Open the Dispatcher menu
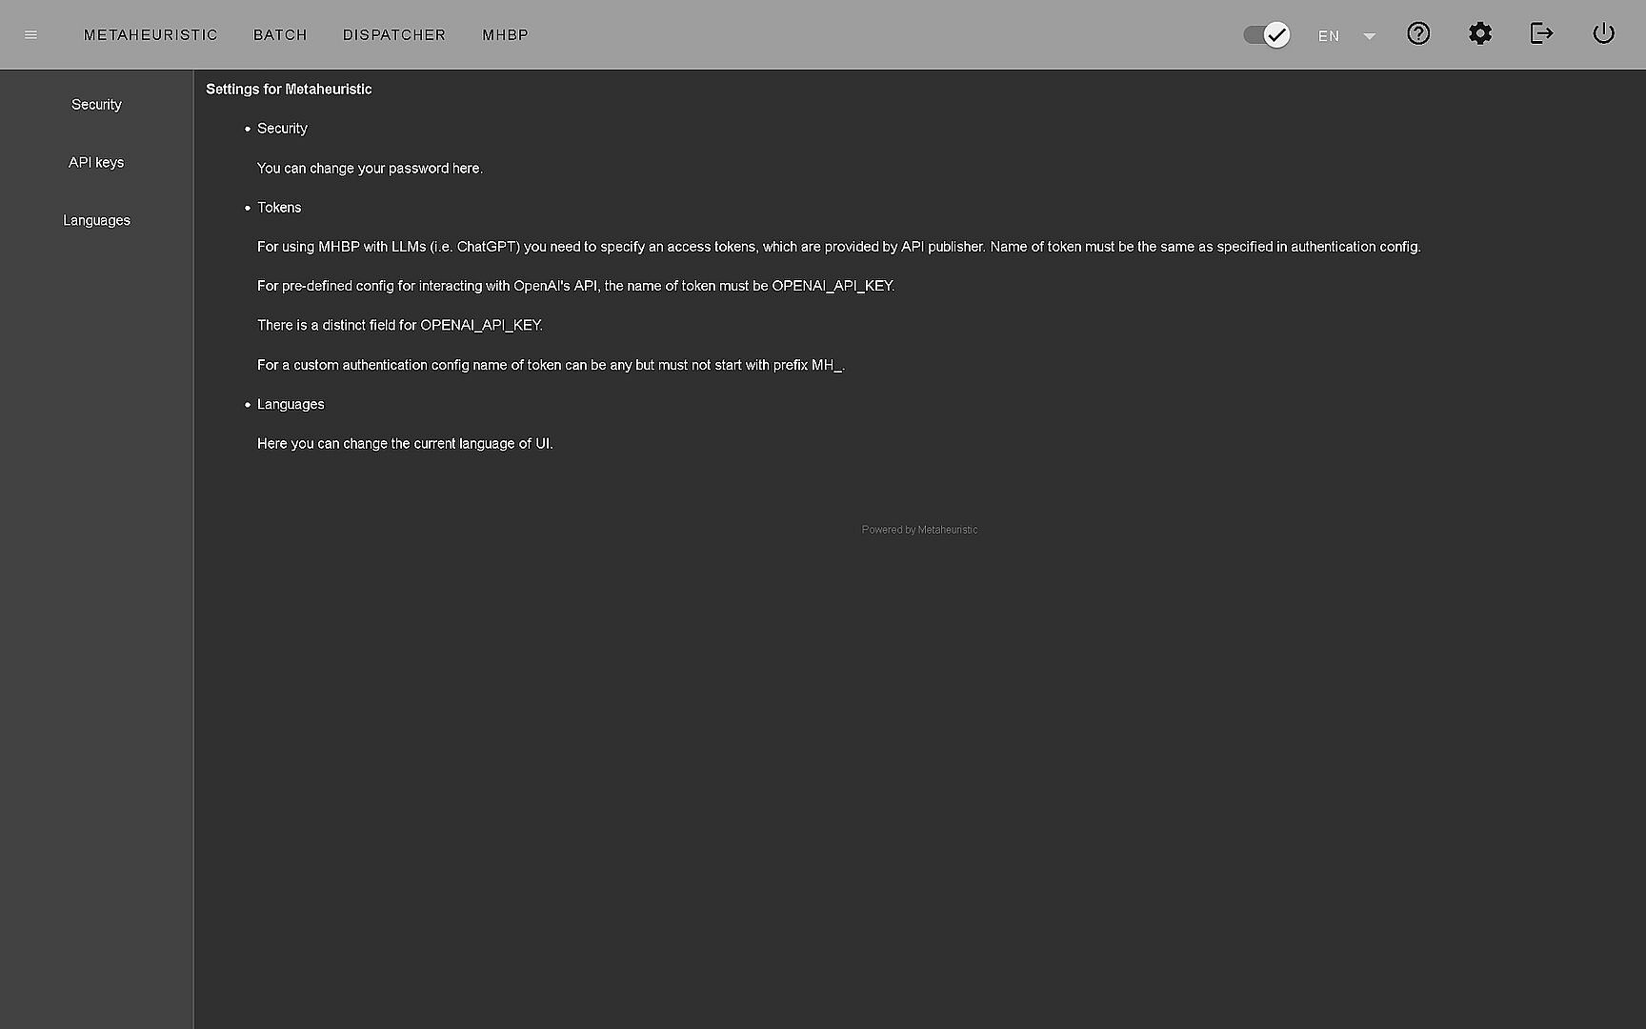This screenshot has height=1029, width=1646. [394, 35]
